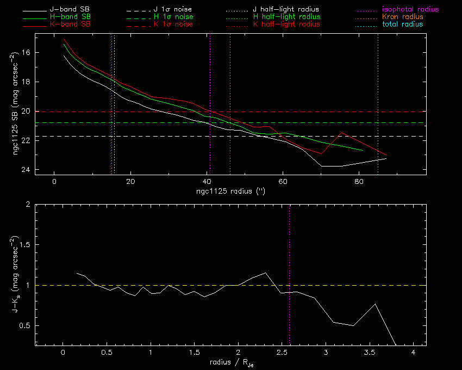Click the cyan total radius vertical line
This screenshot has width=462, height=370.
click(378, 104)
